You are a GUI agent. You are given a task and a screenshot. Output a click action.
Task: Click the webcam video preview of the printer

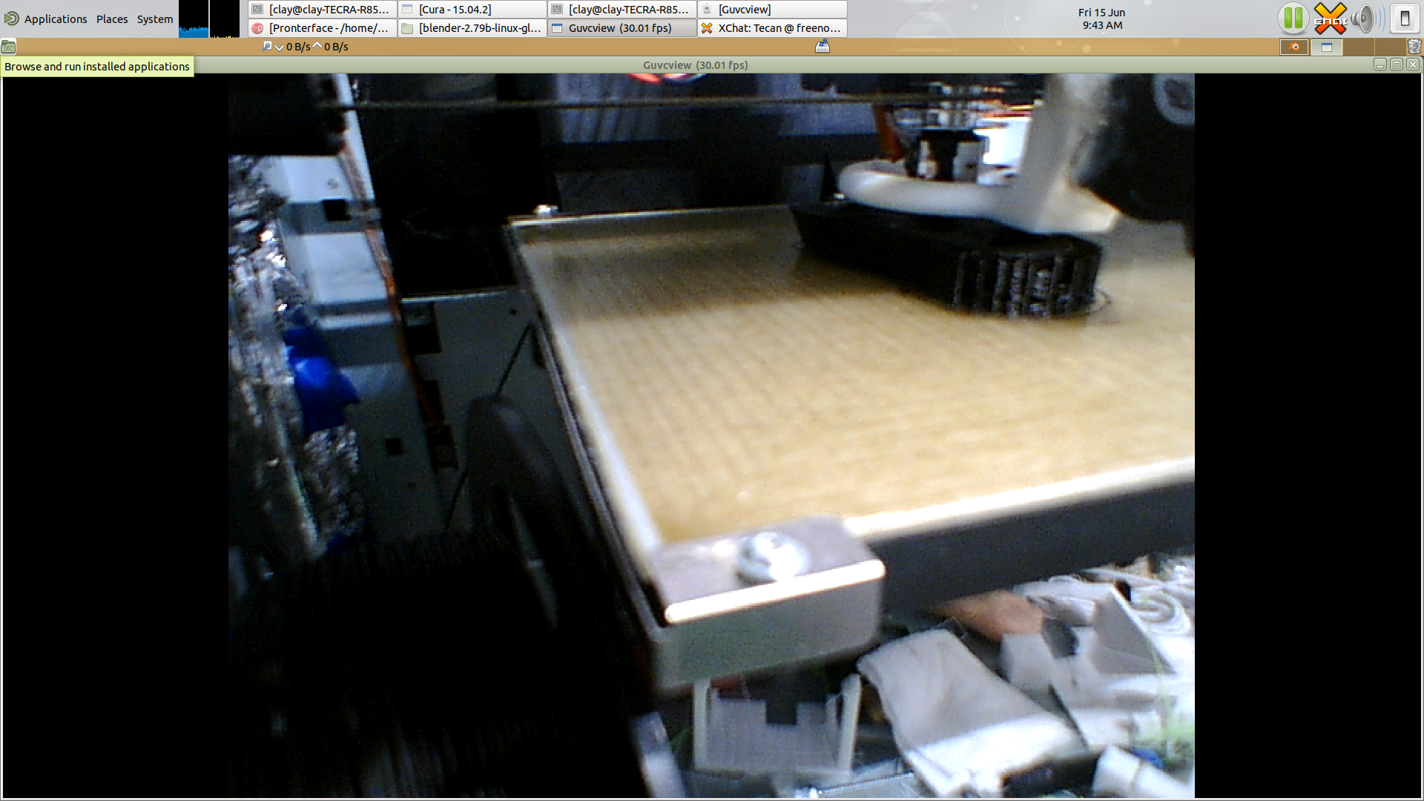click(711, 435)
